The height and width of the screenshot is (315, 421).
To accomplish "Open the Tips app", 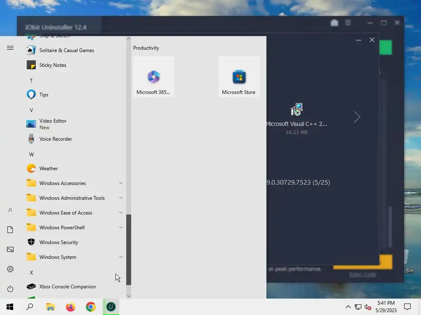I will click(x=75, y=95).
